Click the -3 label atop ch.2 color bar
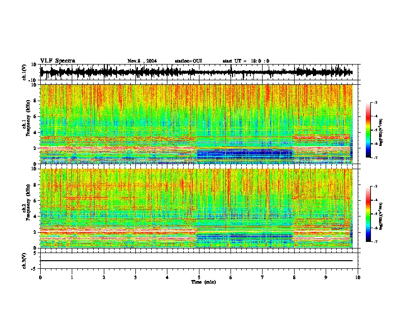This screenshot has height=311, width=403. pos(376,186)
